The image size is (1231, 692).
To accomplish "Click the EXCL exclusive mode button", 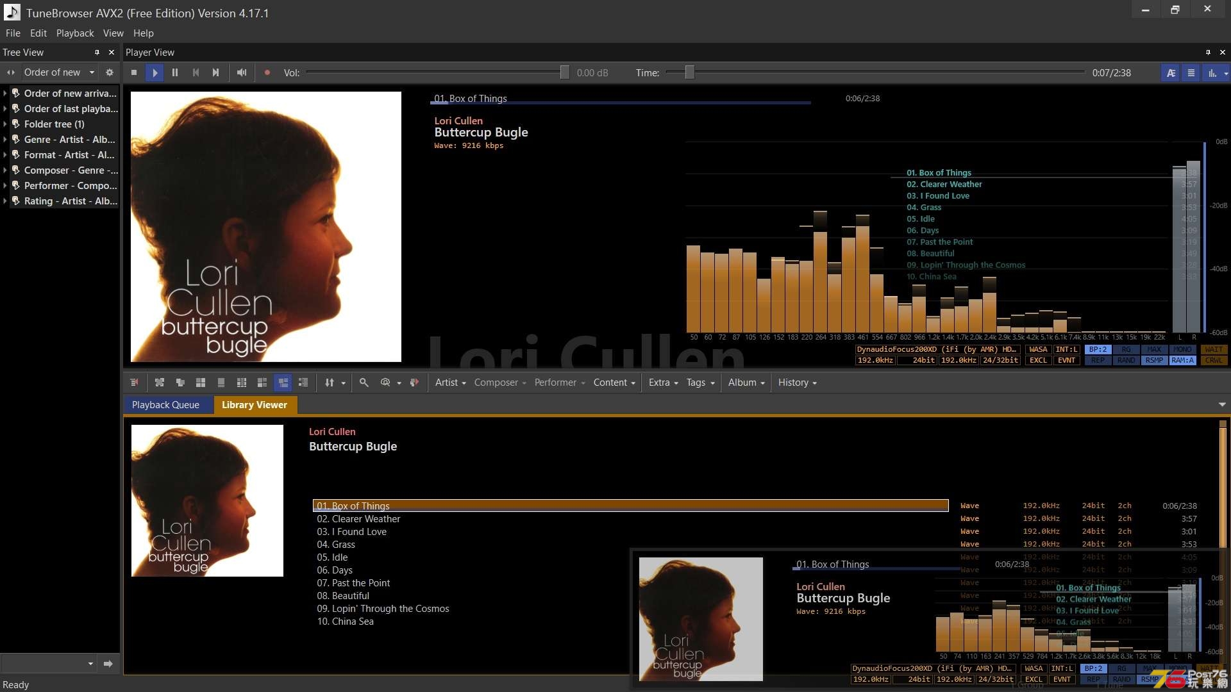I will pyautogui.click(x=1038, y=361).
